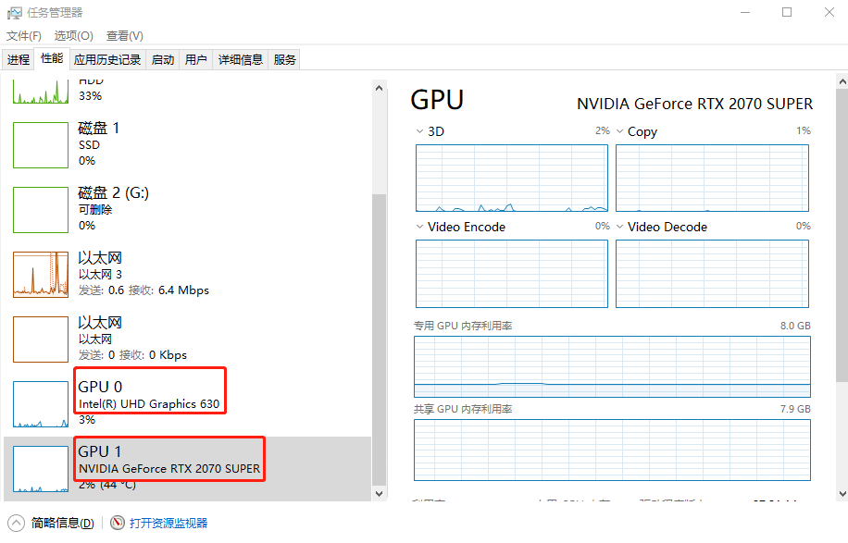
Task: Open the 3D engine dropdown chevron
Action: (419, 131)
